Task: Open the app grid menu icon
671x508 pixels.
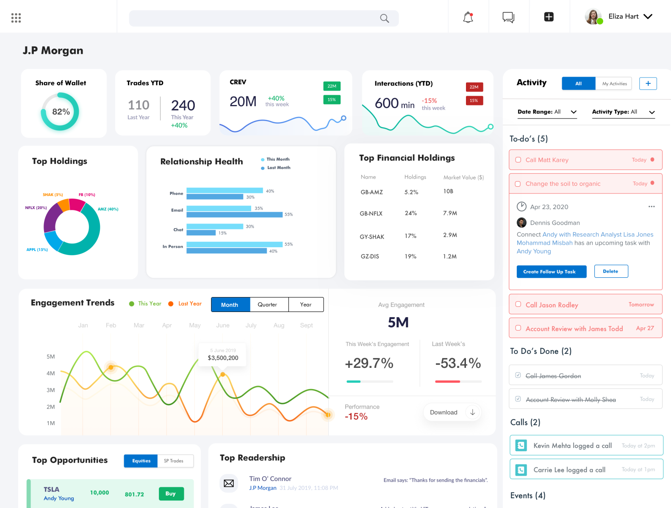Action: [16, 18]
